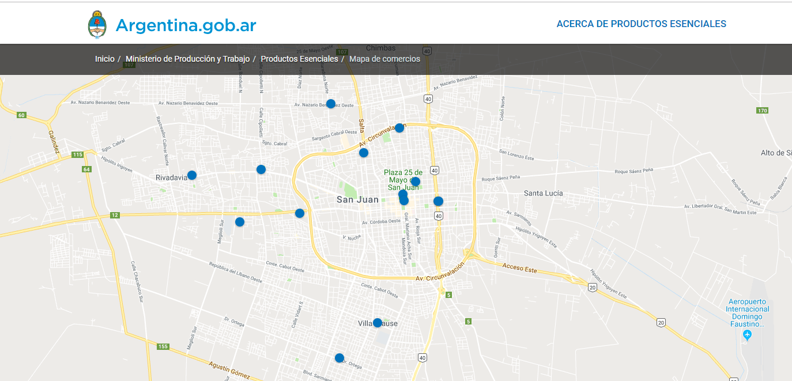Navigate to Productos Esenciales breadcrumb
This screenshot has height=381, width=792.
(x=299, y=59)
